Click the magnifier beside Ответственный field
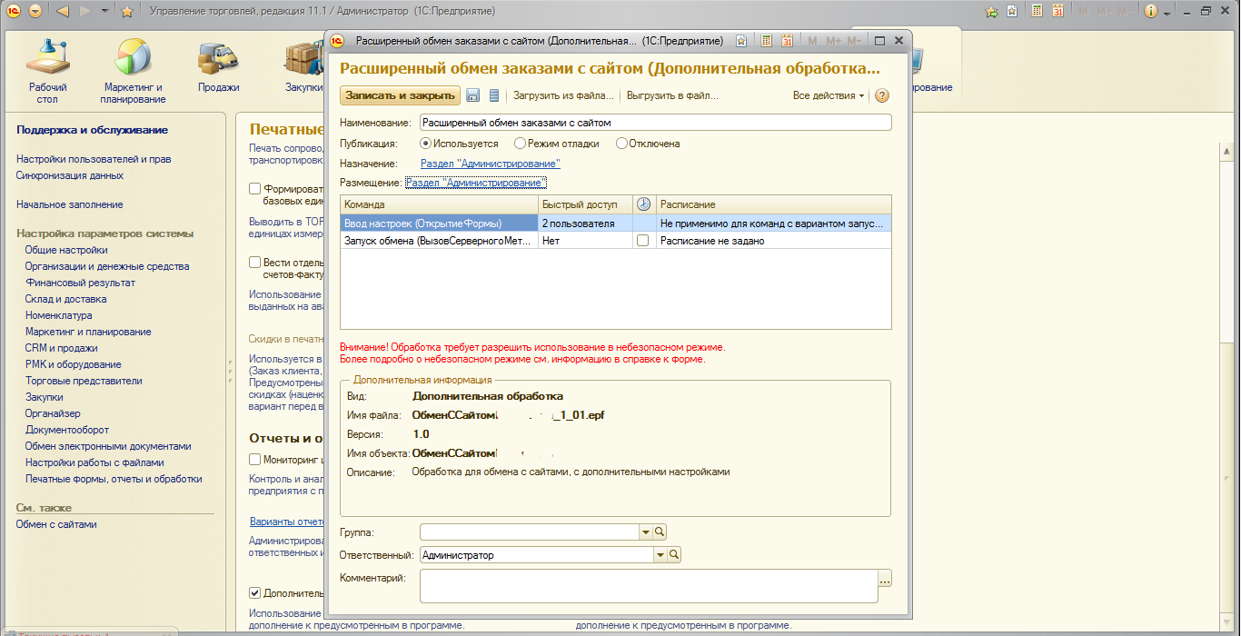Image resolution: width=1241 pixels, height=636 pixels. point(674,554)
